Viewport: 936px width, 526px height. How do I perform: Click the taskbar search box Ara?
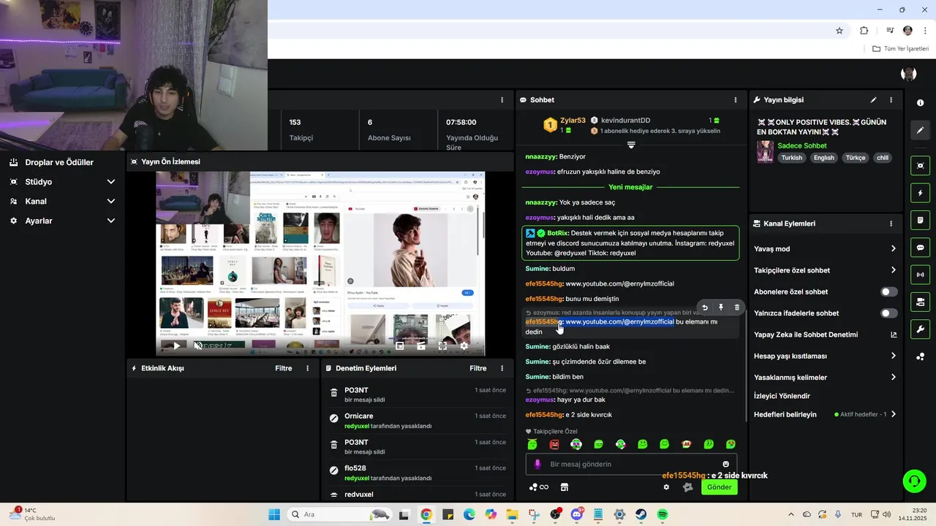pos(339,514)
